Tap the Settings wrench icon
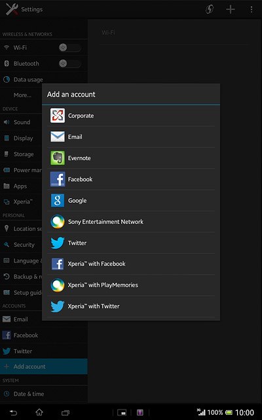 pos(12,9)
